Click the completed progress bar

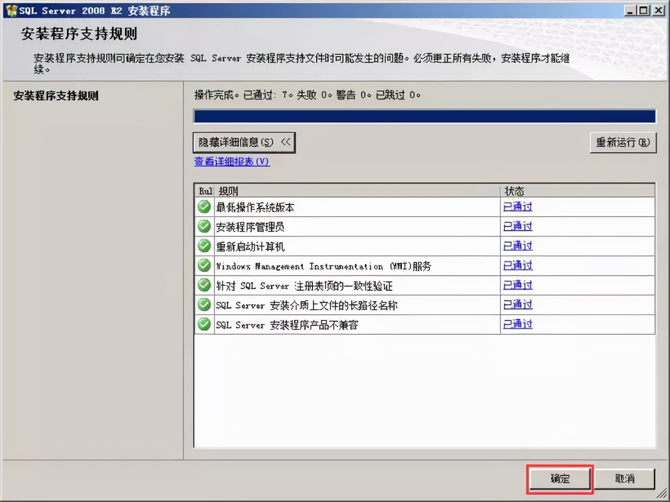pyautogui.click(x=424, y=116)
